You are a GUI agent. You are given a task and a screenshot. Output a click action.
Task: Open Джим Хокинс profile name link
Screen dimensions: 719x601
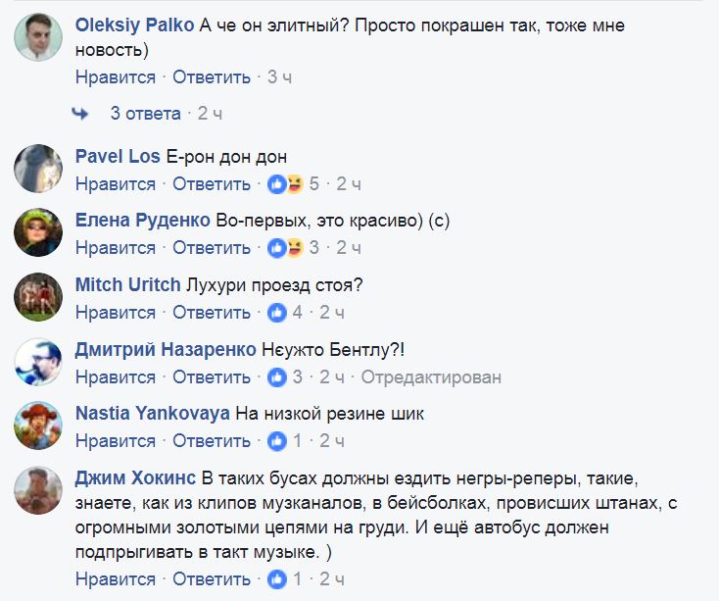tap(136, 478)
